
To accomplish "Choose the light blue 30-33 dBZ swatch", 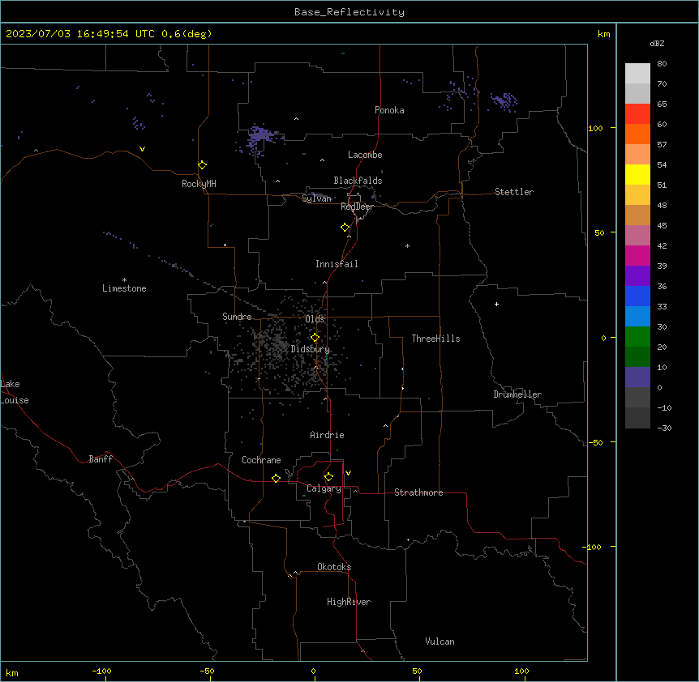I will click(637, 317).
